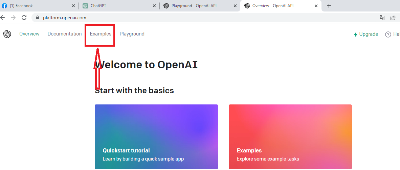Click the 'Start with the basics' heading

pos(134,91)
